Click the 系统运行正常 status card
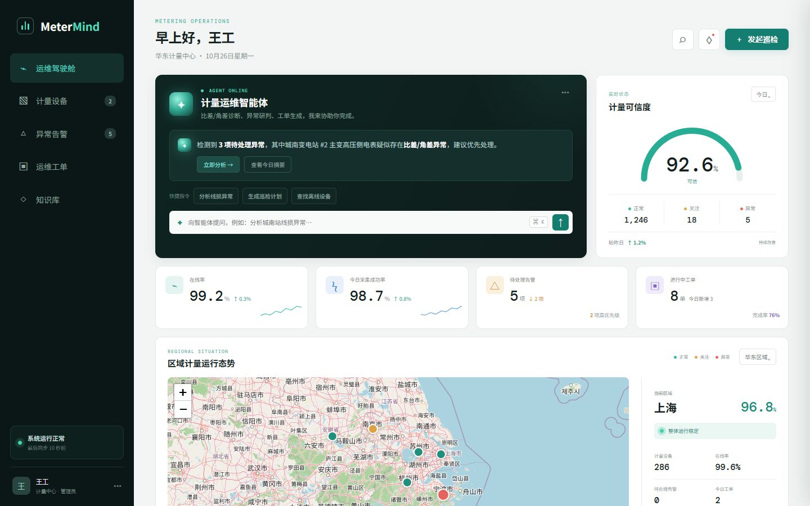 click(x=67, y=442)
